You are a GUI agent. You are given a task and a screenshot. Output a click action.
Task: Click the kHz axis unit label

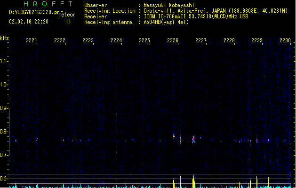[4, 38]
